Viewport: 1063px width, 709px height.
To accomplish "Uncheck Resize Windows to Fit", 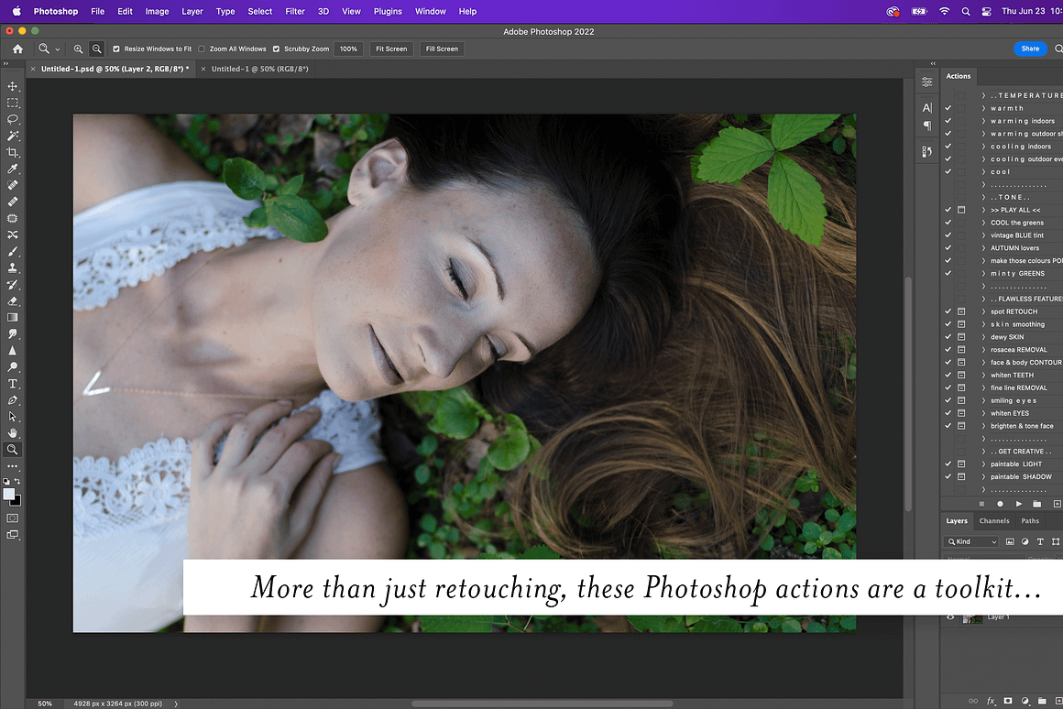I will [x=115, y=49].
